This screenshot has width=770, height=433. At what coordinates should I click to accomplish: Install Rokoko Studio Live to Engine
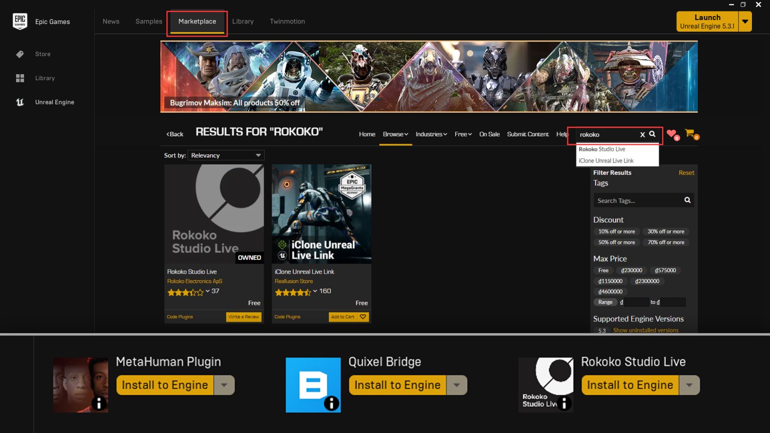click(x=630, y=385)
